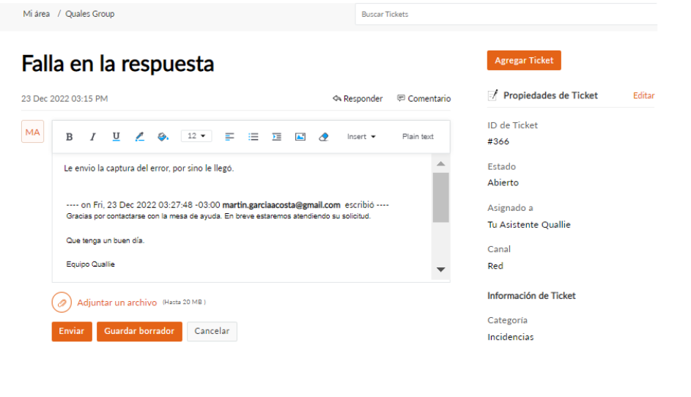This screenshot has width=691, height=397.
Task: Open the font color picker
Action: tap(140, 137)
